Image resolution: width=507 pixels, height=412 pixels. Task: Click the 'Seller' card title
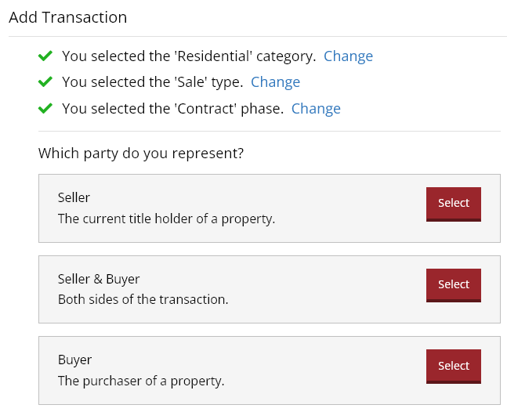pyautogui.click(x=74, y=197)
